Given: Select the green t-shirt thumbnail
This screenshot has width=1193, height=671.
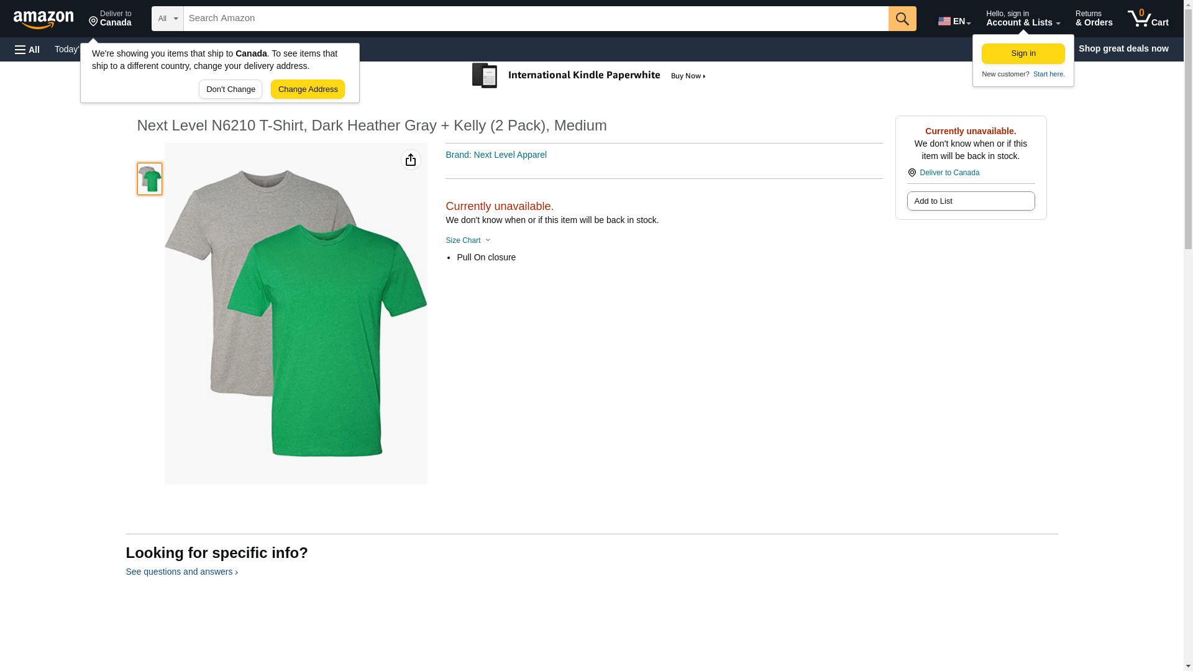Looking at the screenshot, I should [x=150, y=180].
